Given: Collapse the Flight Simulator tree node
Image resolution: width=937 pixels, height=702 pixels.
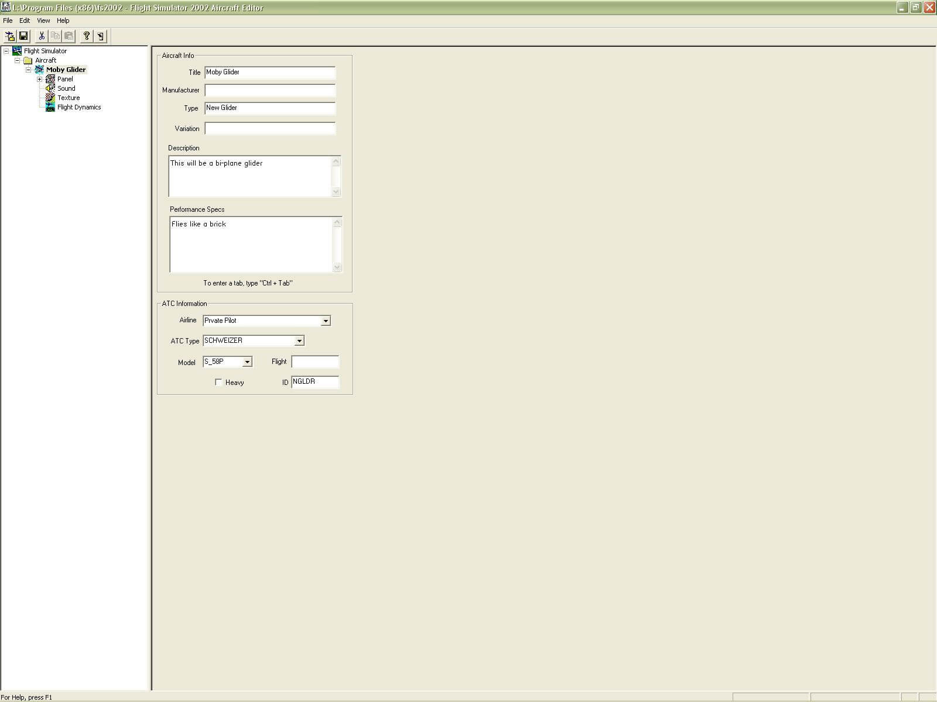Looking at the screenshot, I should tap(6, 51).
